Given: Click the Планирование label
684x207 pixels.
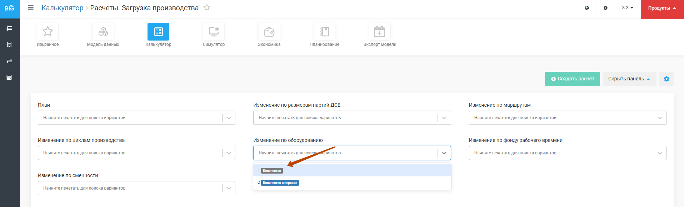Looking at the screenshot, I should (324, 44).
